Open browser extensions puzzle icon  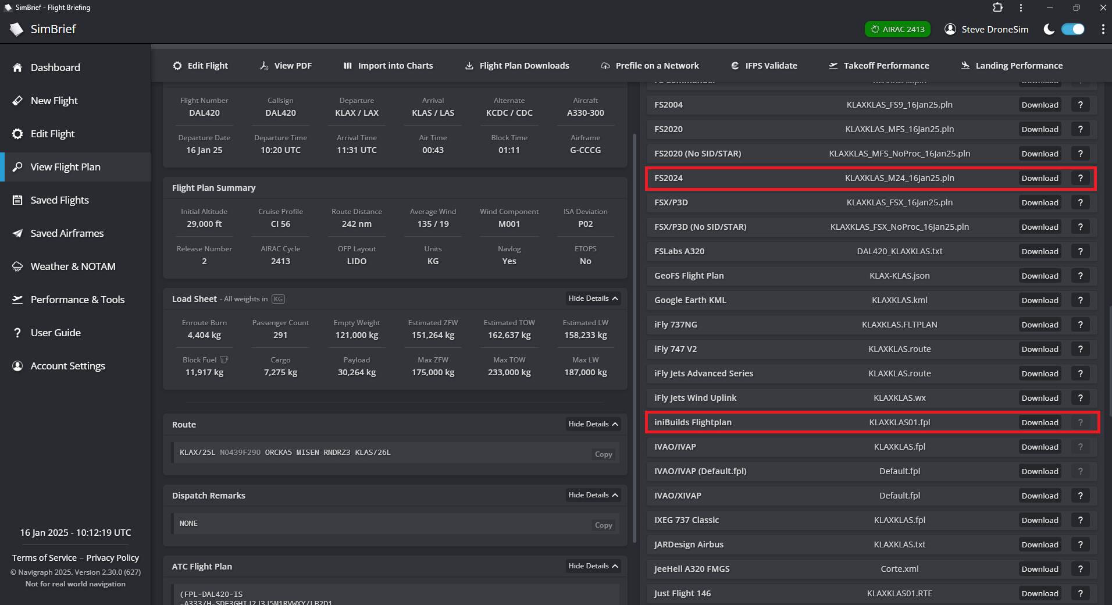[997, 8]
